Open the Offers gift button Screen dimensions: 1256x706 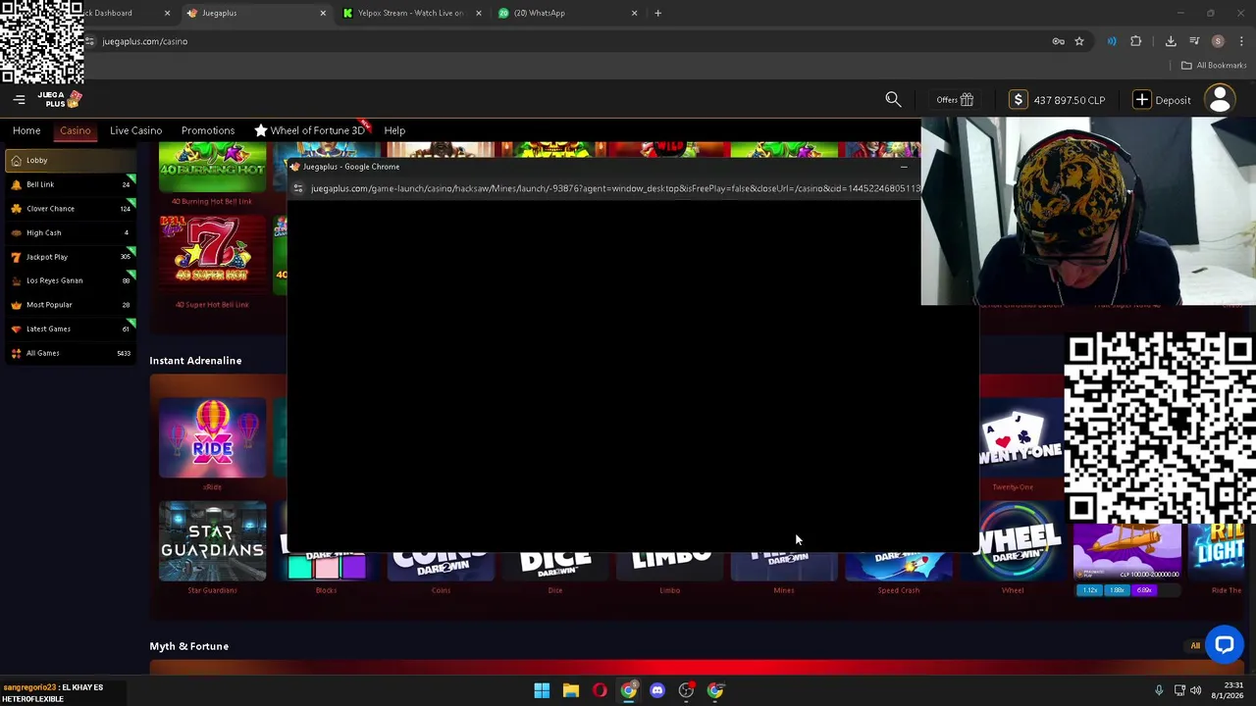pyautogui.click(x=955, y=100)
